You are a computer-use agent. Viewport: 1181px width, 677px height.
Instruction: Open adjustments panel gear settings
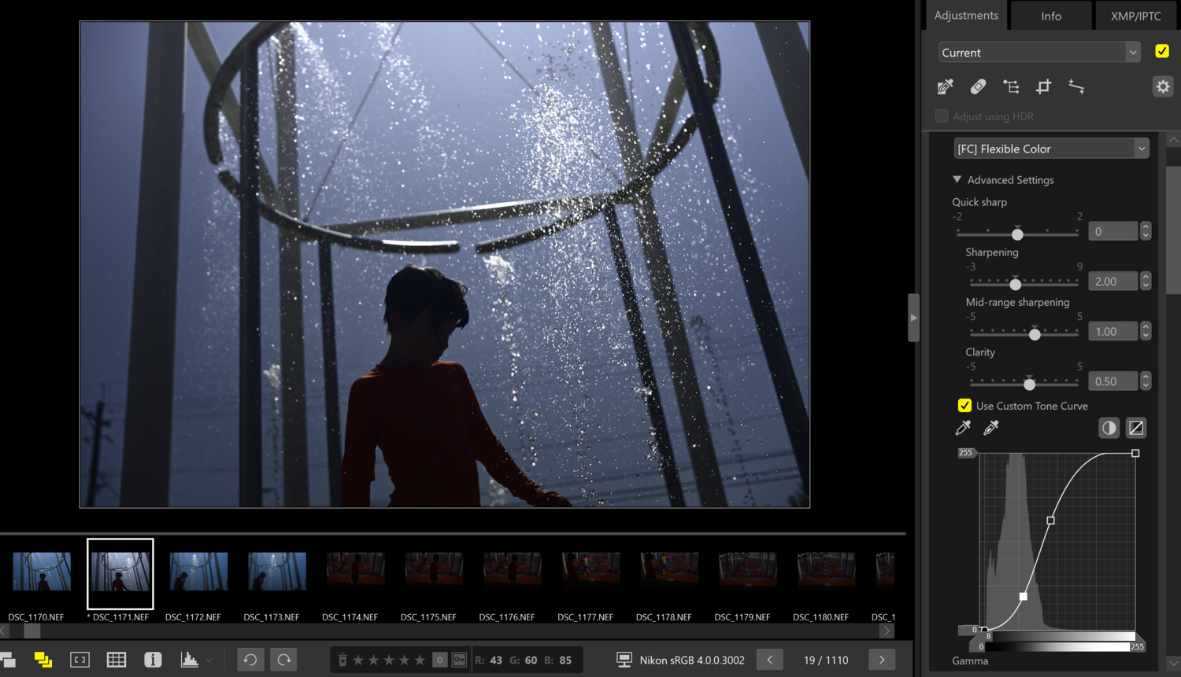[x=1163, y=86]
